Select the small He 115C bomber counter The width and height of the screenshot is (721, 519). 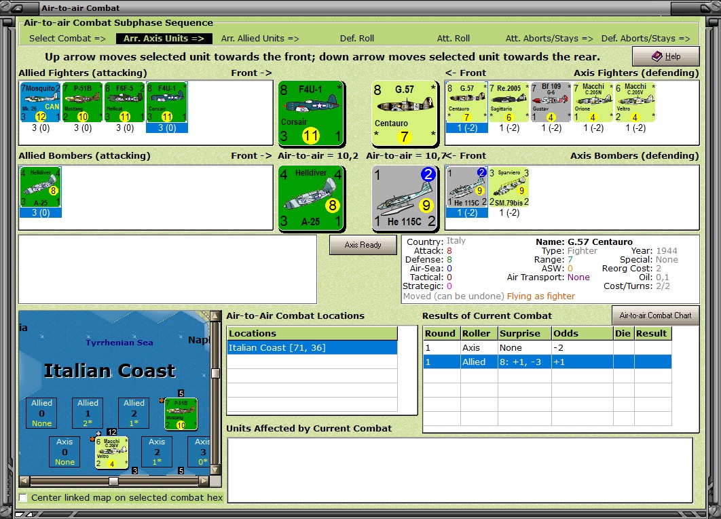466,187
